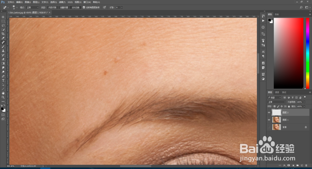Image resolution: width=312 pixels, height=169 pixels.
Task: Choose 创建纹理 create texture type
Action: [x=64, y=7]
